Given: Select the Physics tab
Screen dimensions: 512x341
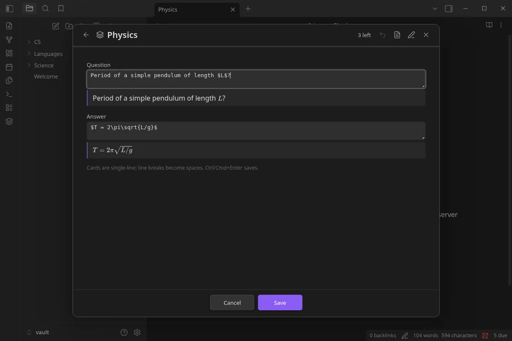Looking at the screenshot, I should 197,9.
